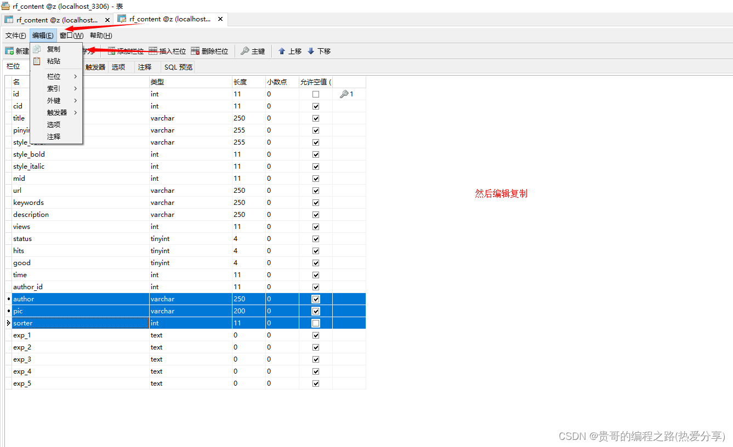Click the 删除栏位 (Delete Field) toolbar icon

coord(195,51)
